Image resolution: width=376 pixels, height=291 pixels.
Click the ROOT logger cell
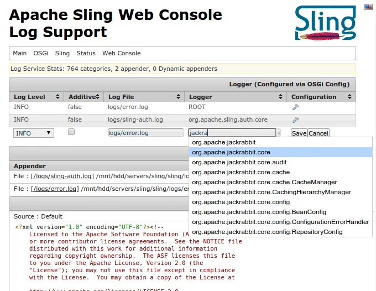[236, 107]
